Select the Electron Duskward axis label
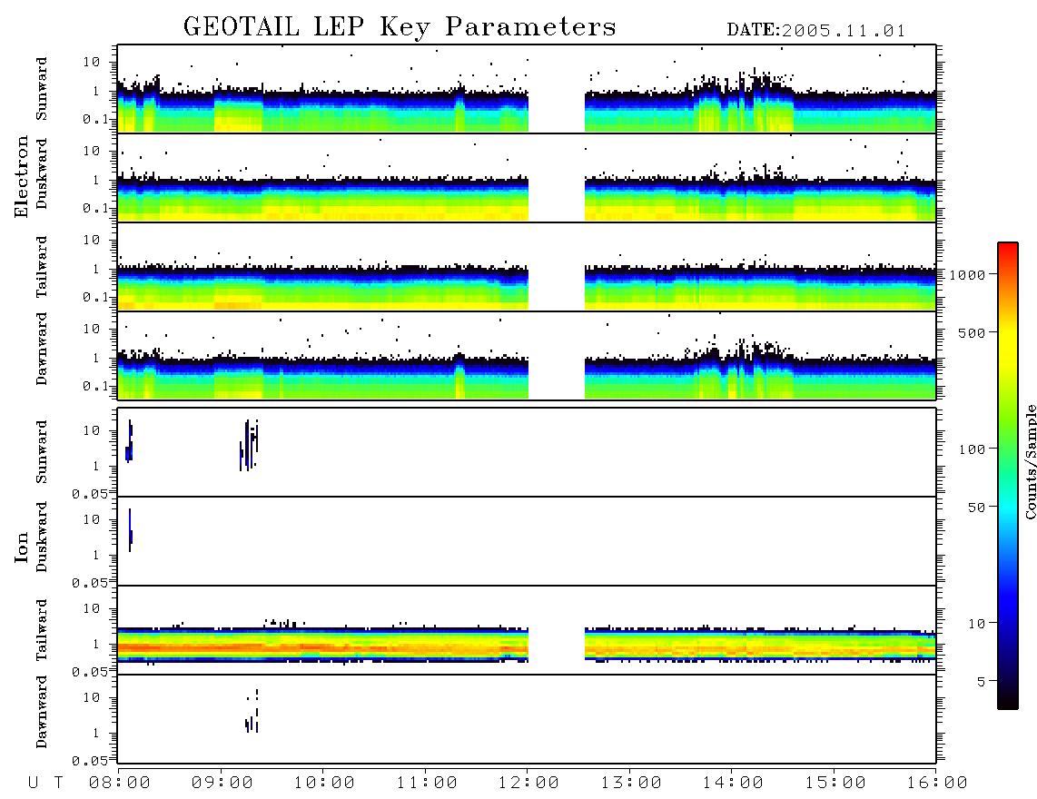 click(42, 173)
